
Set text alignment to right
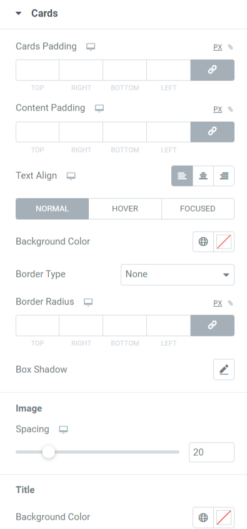coord(224,176)
